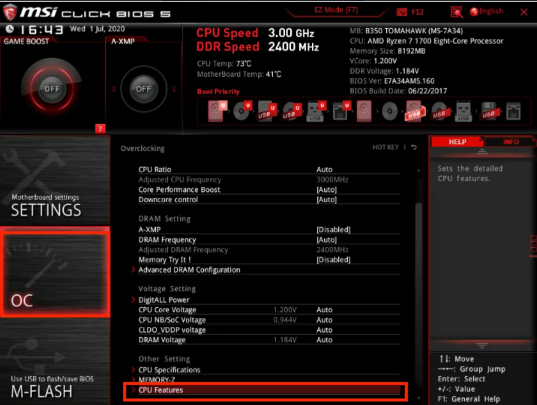This screenshot has height=405, width=537.
Task: Click the settings list scrollbar down arrow
Action: pyautogui.click(x=419, y=398)
